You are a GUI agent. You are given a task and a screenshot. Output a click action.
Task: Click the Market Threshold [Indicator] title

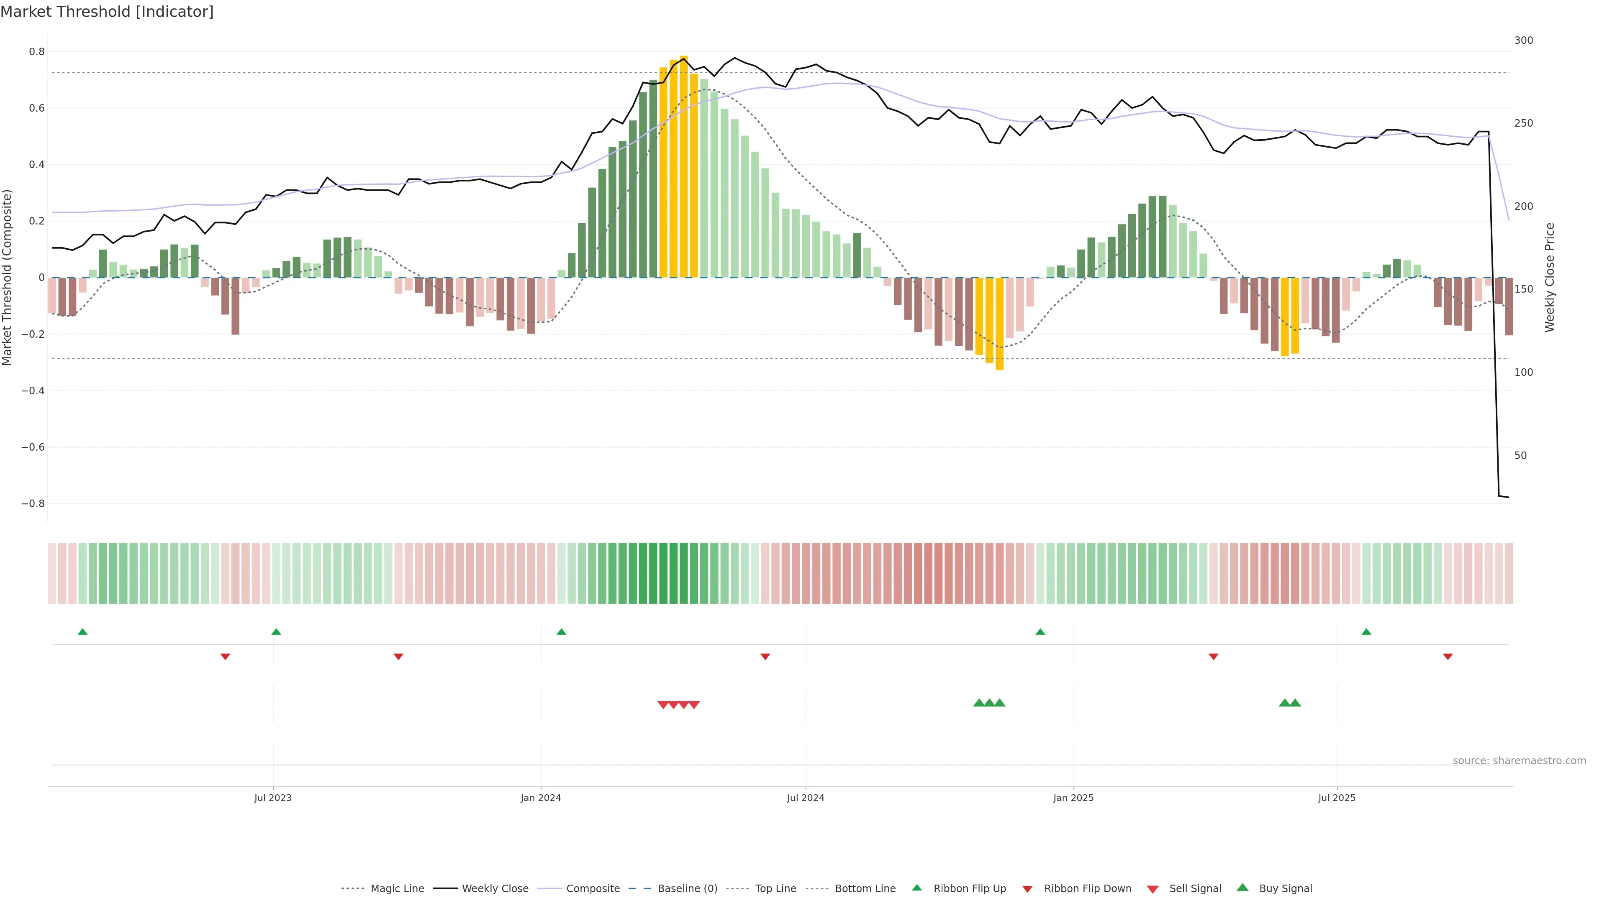(107, 12)
